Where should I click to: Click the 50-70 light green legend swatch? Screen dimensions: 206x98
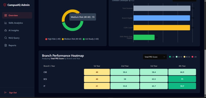tap(177, 57)
